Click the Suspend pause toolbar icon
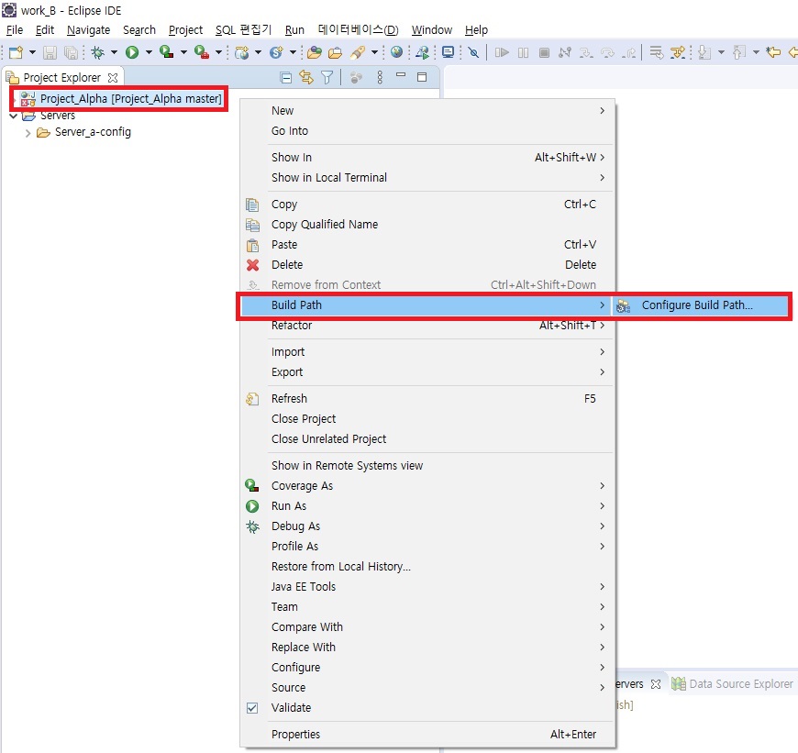The width and height of the screenshot is (798, 753). [523, 52]
